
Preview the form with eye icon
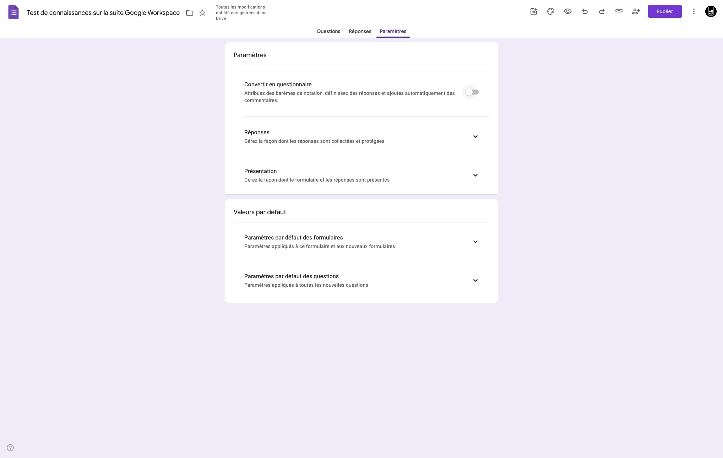568,11
